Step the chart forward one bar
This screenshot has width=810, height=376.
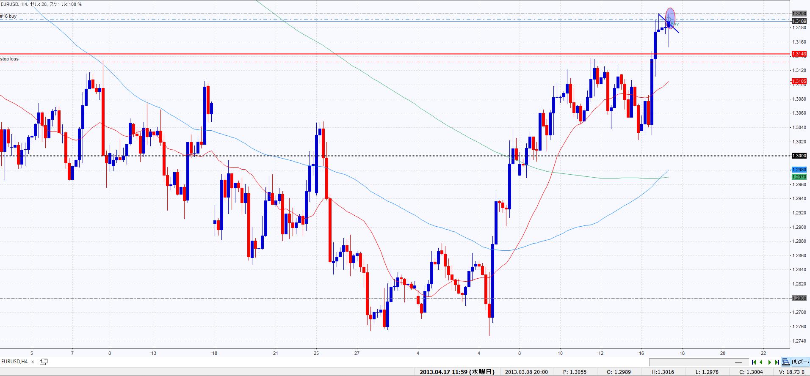tap(769, 362)
